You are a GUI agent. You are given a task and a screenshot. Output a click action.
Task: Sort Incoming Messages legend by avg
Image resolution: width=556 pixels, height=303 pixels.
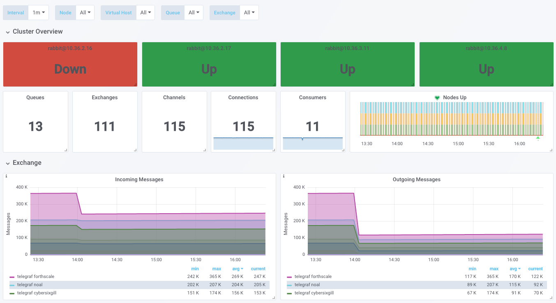(x=238, y=269)
